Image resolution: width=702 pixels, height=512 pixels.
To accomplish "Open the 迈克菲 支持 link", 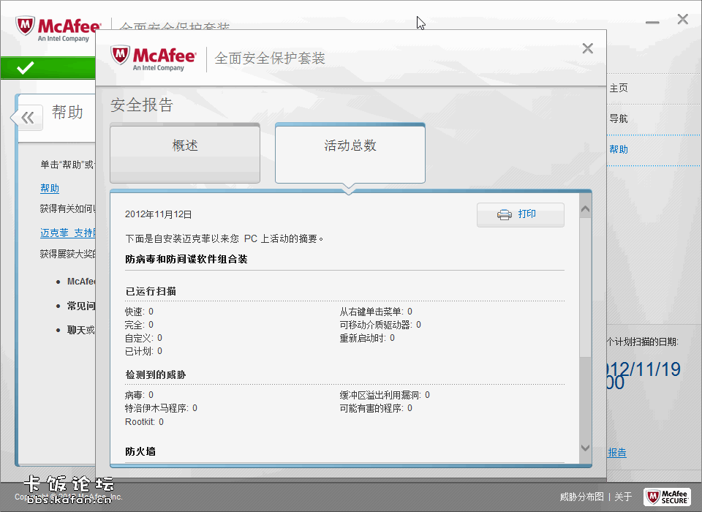I will [x=67, y=233].
